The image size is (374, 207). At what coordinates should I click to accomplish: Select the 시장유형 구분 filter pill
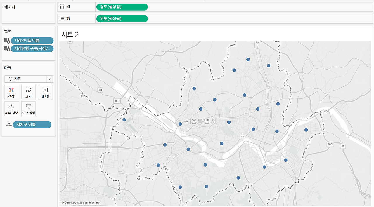coord(32,48)
